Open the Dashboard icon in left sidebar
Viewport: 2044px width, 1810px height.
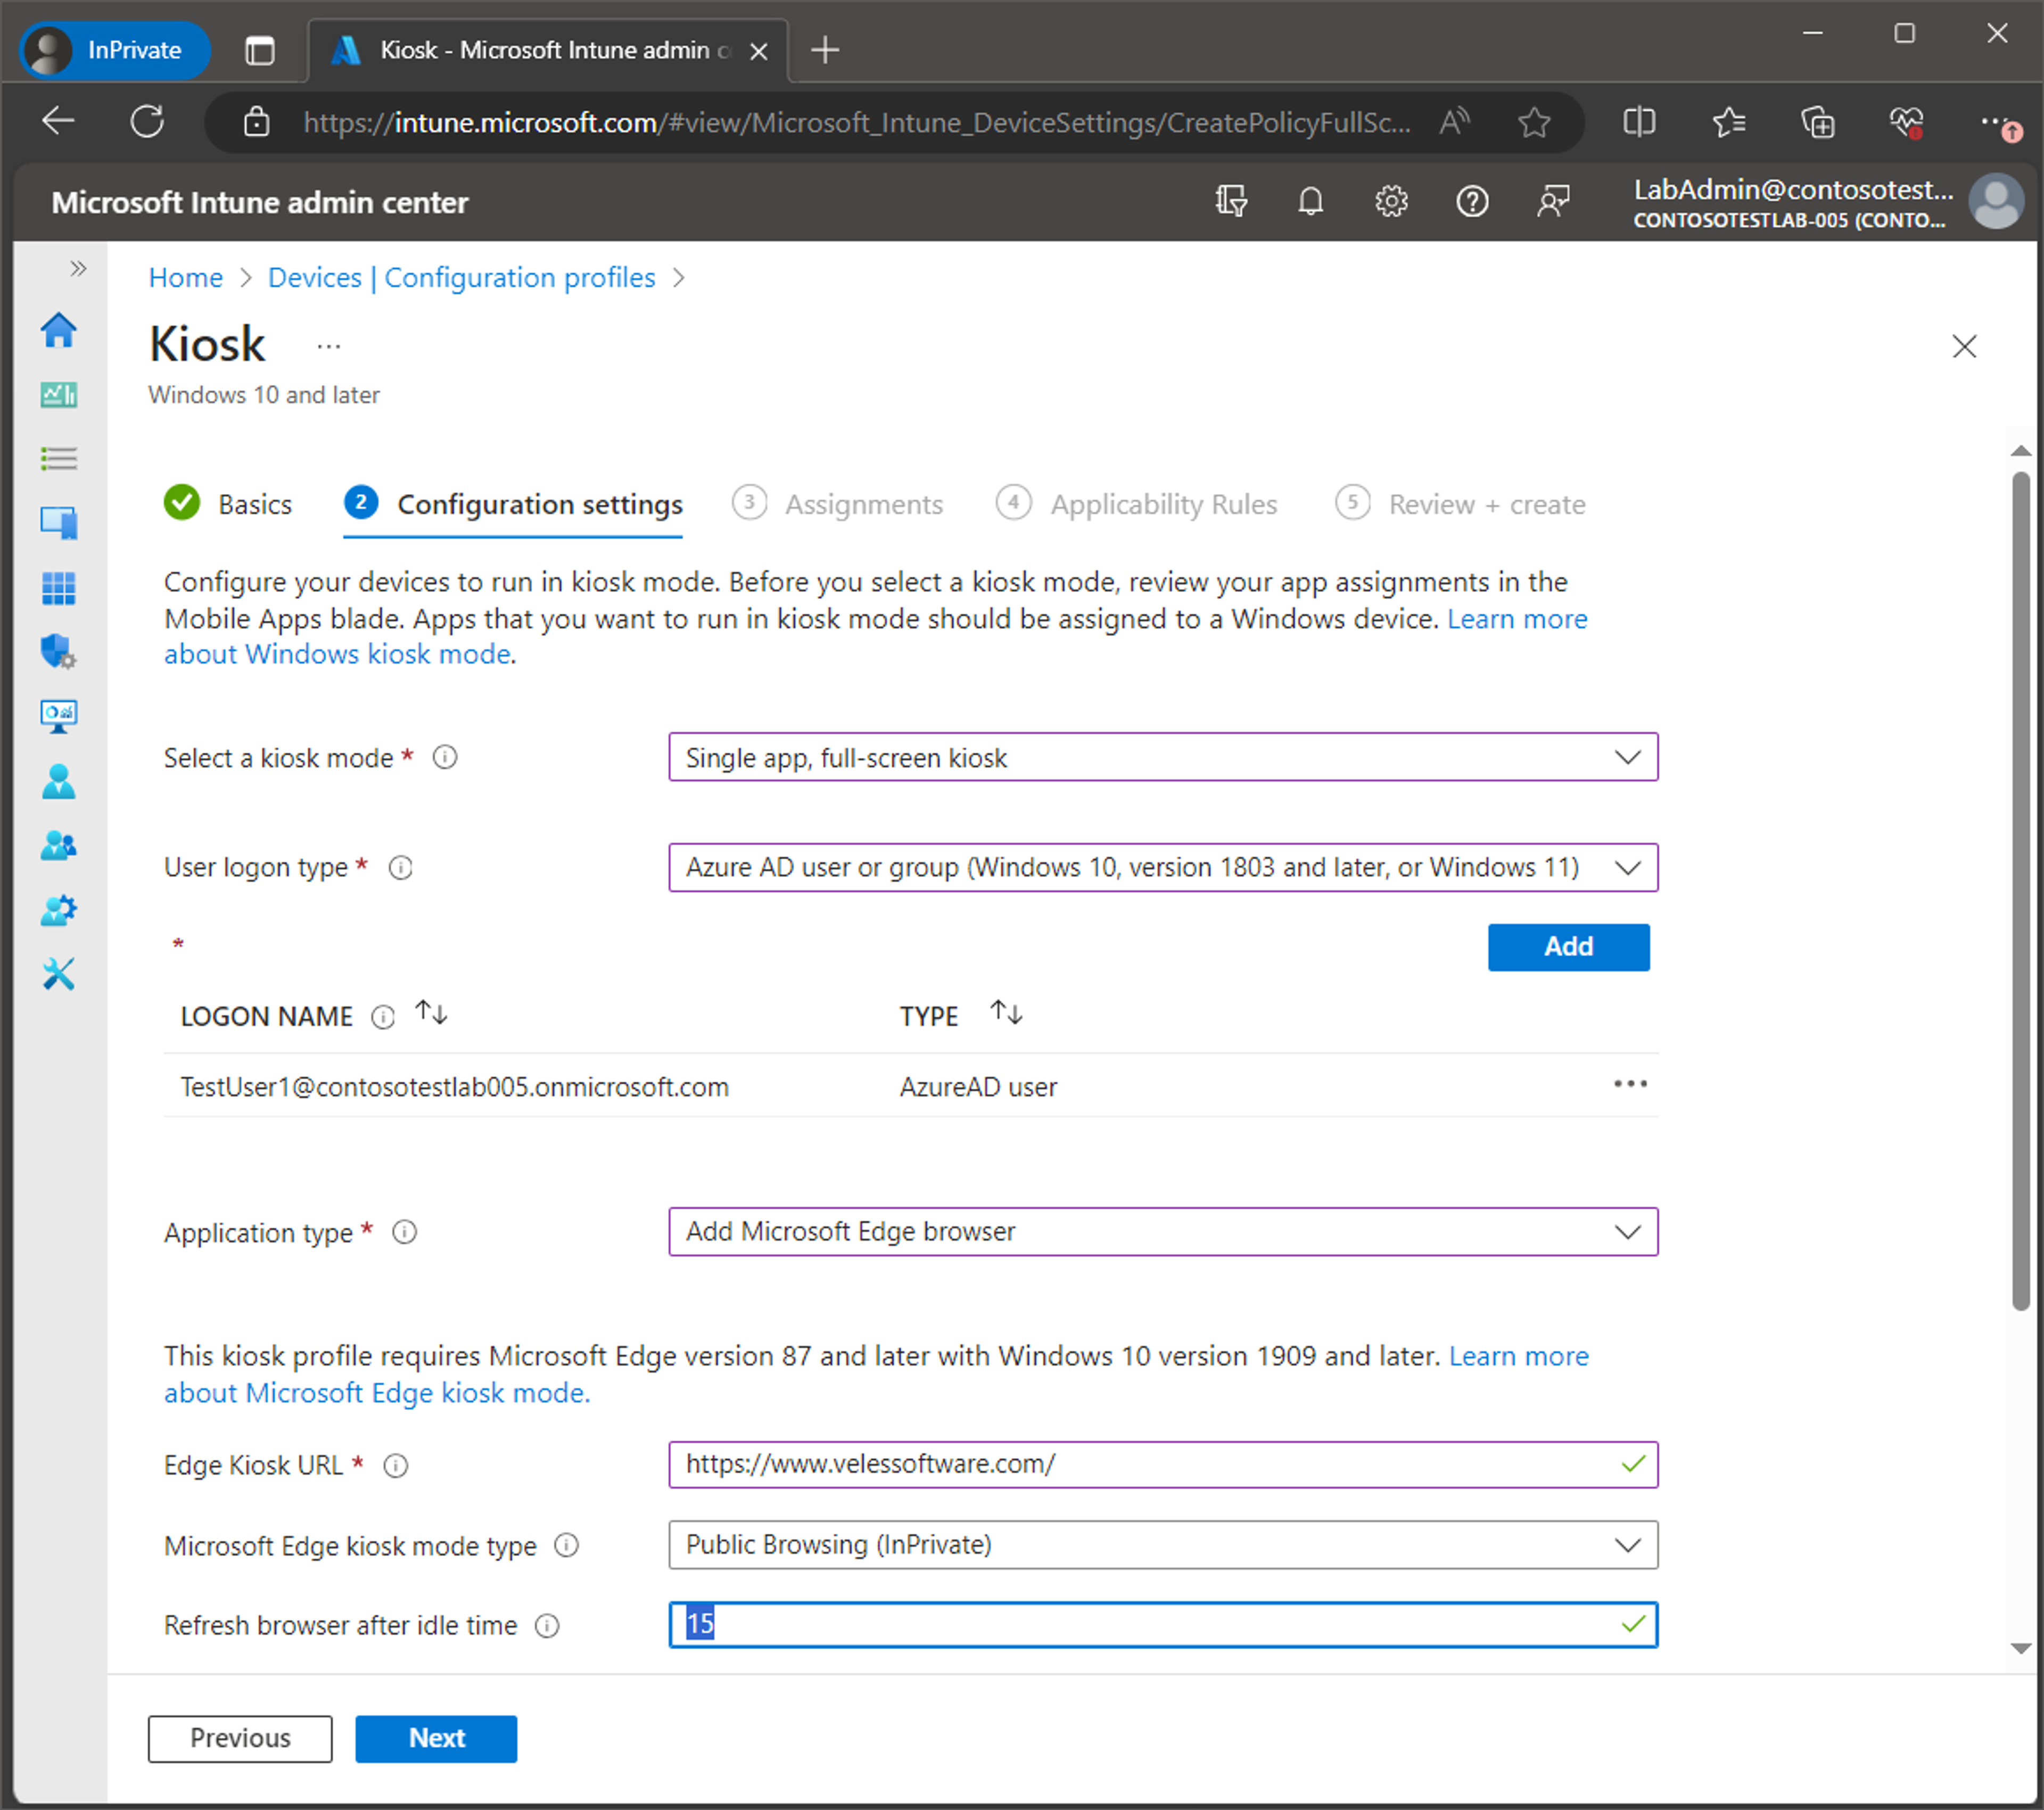(59, 395)
